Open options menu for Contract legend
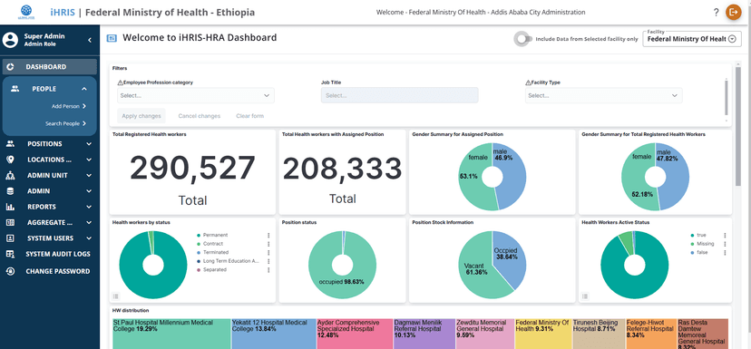 268,244
